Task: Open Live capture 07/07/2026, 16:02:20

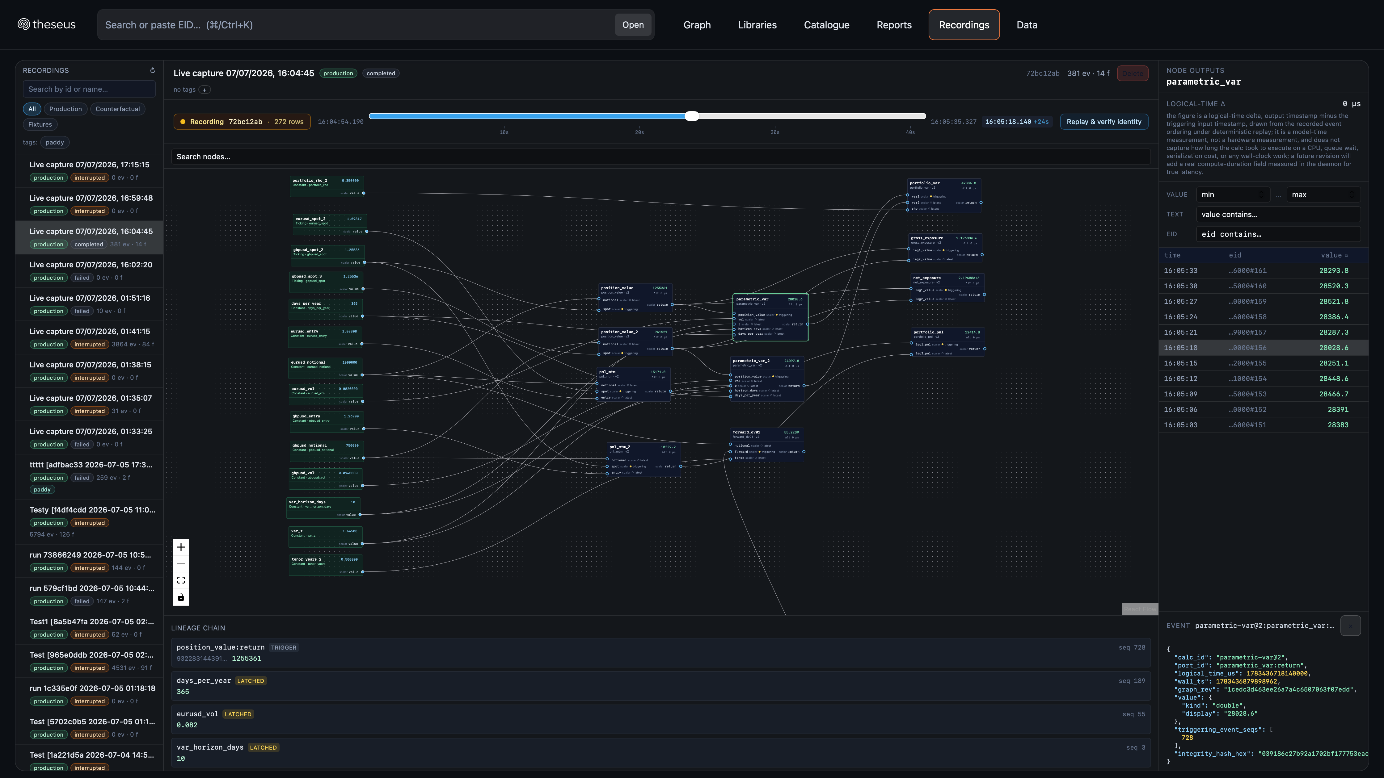Action: pos(89,271)
